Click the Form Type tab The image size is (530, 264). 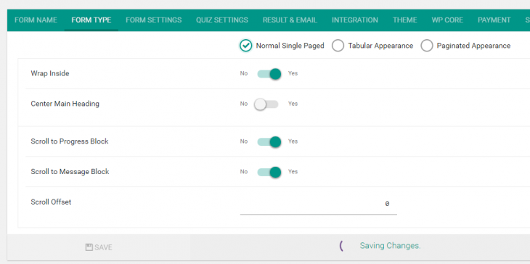tap(91, 20)
